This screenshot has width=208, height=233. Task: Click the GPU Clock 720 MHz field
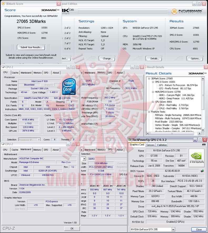(152, 211)
